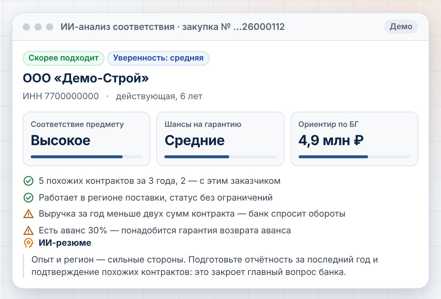Click the progress bar under Высокое
441x299 pixels.
point(87,157)
